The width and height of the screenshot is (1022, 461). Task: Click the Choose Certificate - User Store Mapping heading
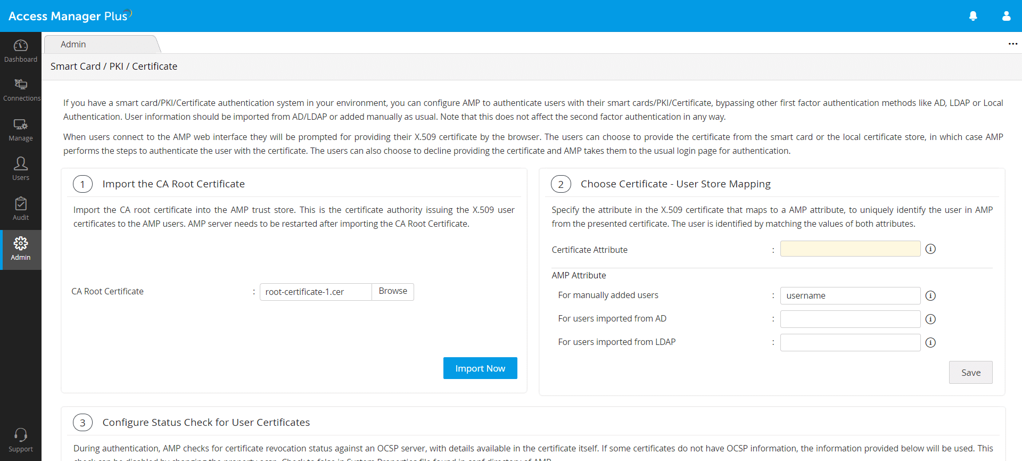click(675, 184)
